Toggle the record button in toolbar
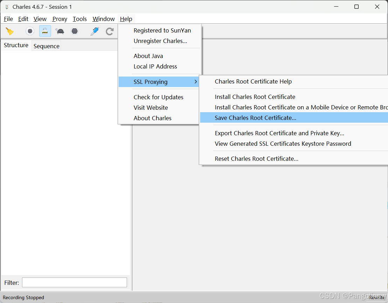 [x=30, y=31]
